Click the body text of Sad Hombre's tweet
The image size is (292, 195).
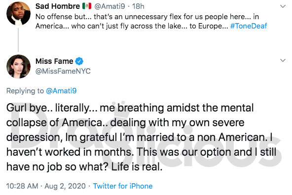[x=151, y=21]
